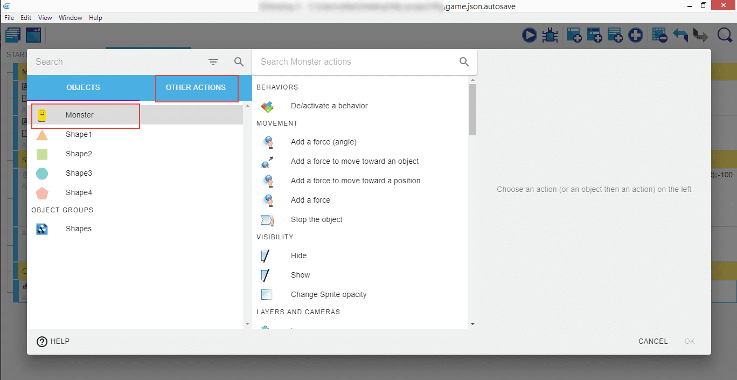Click the debugger bug icon in the toolbar
Screen dimensions: 737x380
(x=550, y=36)
